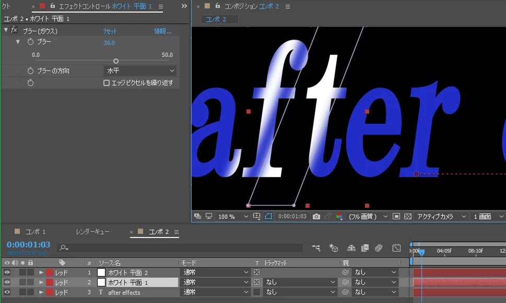
Task: Select the コンポ 2 timeline tab
Action: [158, 232]
